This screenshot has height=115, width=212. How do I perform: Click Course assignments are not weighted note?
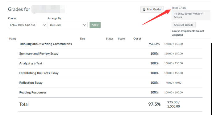tap(188, 33)
